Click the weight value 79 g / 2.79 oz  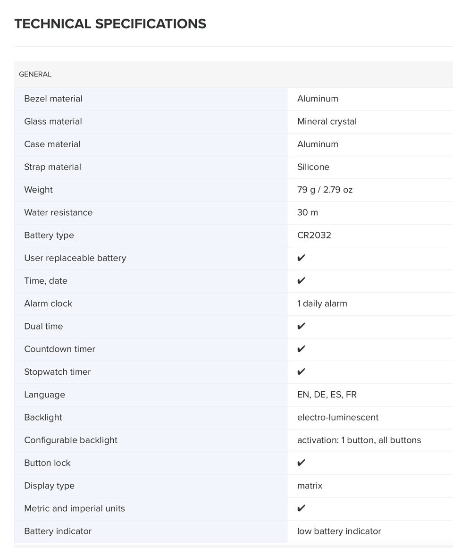(x=325, y=190)
